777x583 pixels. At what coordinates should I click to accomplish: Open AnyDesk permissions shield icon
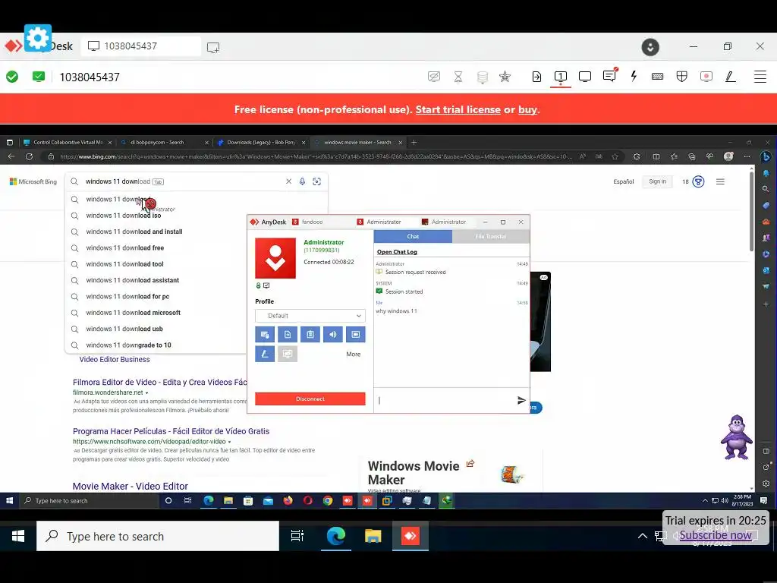682,77
